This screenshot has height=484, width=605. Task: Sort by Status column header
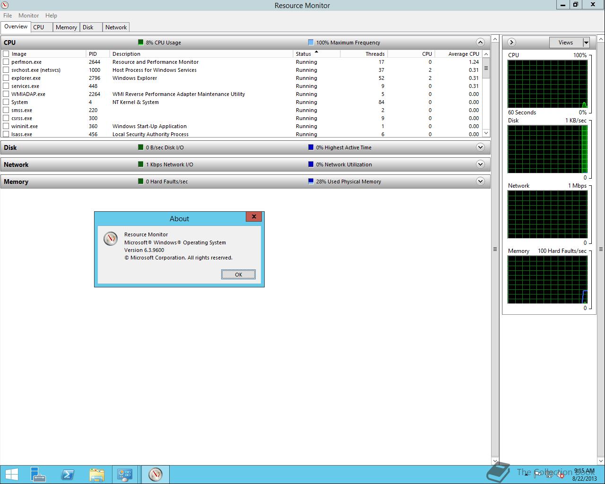tap(317, 54)
